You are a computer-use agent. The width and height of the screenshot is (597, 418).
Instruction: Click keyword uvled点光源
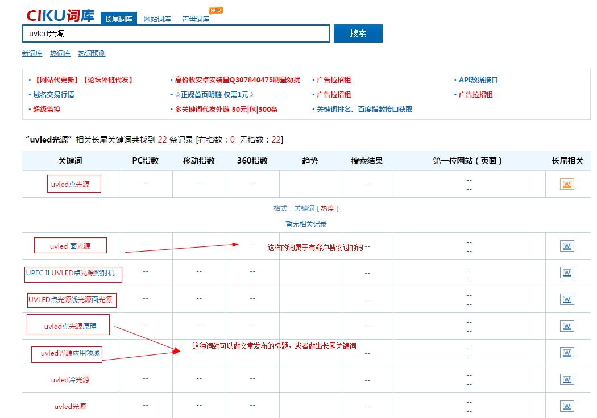click(71, 185)
